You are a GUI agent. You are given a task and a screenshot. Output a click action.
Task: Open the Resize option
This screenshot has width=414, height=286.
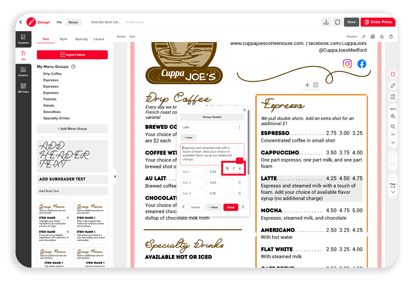point(73,22)
